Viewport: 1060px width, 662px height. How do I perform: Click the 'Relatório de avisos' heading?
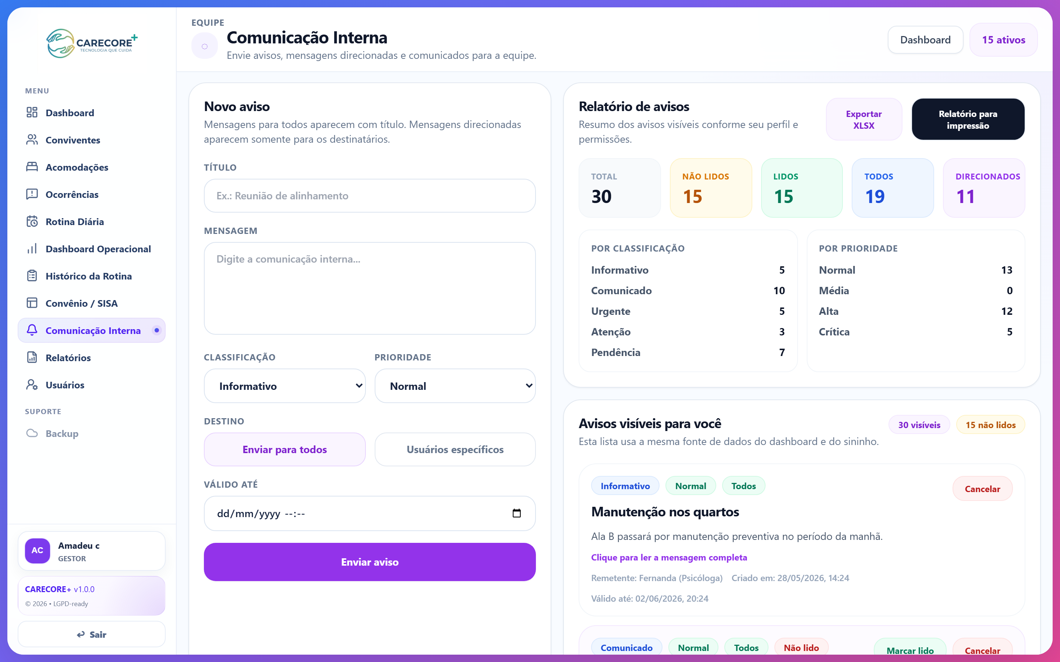point(634,106)
